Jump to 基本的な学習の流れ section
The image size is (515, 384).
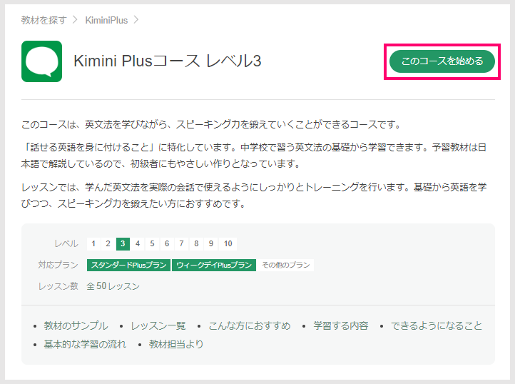[85, 344]
